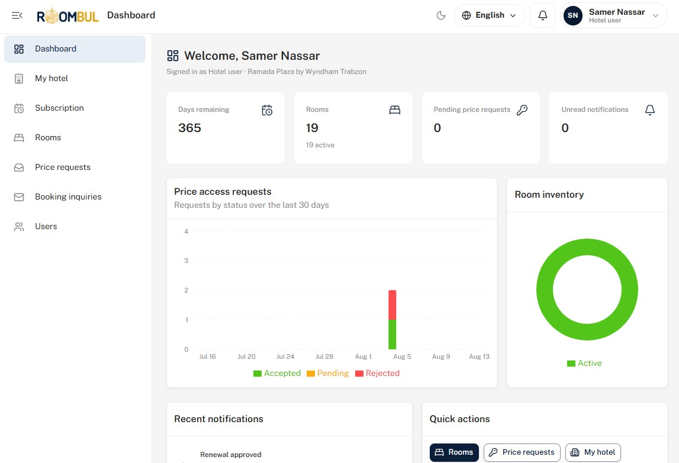This screenshot has height=463, width=679.
Task: Toggle the Accepted series in chart legend
Action: (x=276, y=374)
